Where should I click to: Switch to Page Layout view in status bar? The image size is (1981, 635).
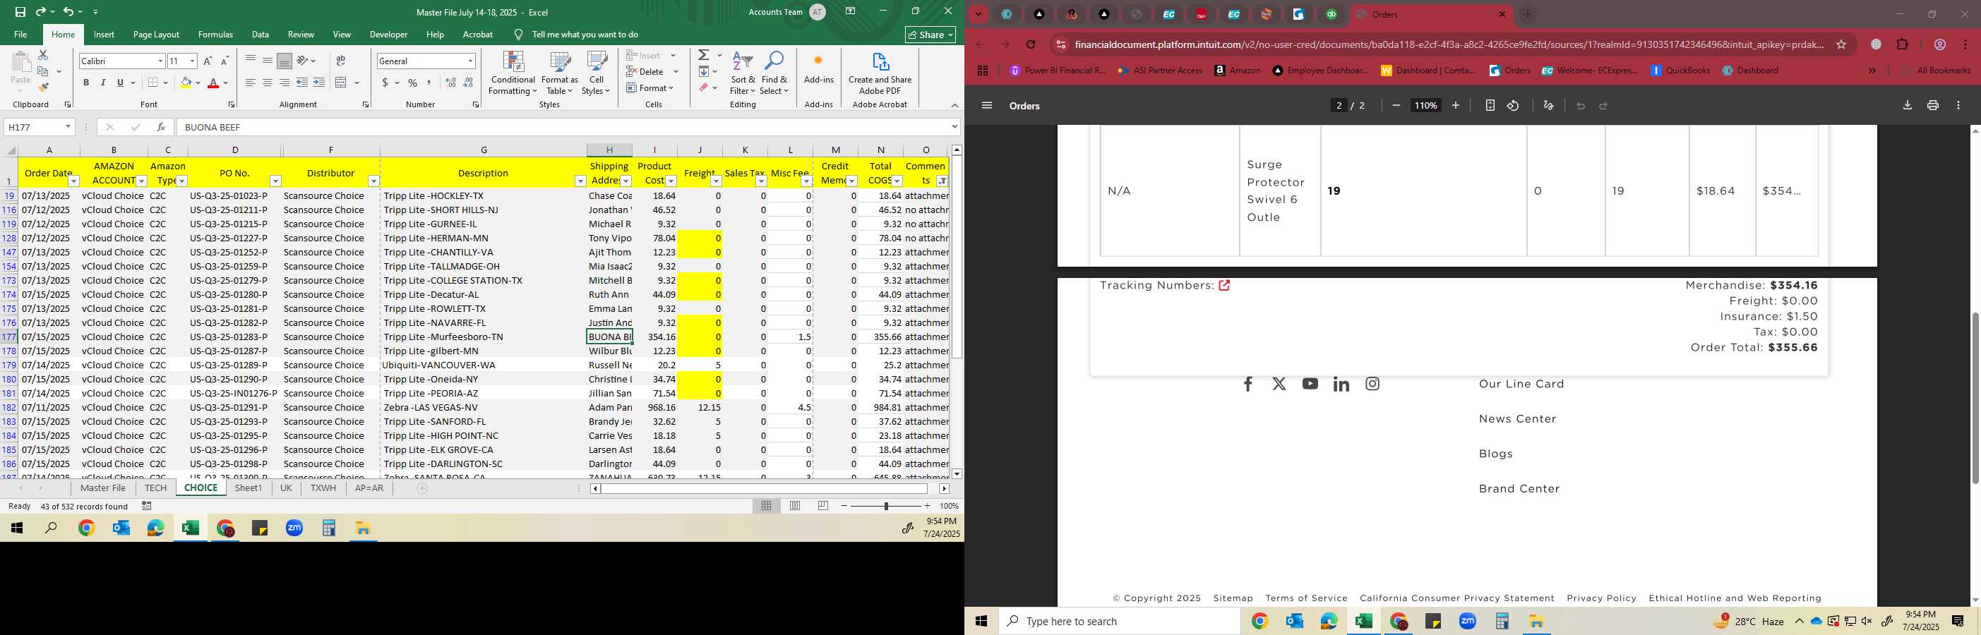pyautogui.click(x=795, y=506)
